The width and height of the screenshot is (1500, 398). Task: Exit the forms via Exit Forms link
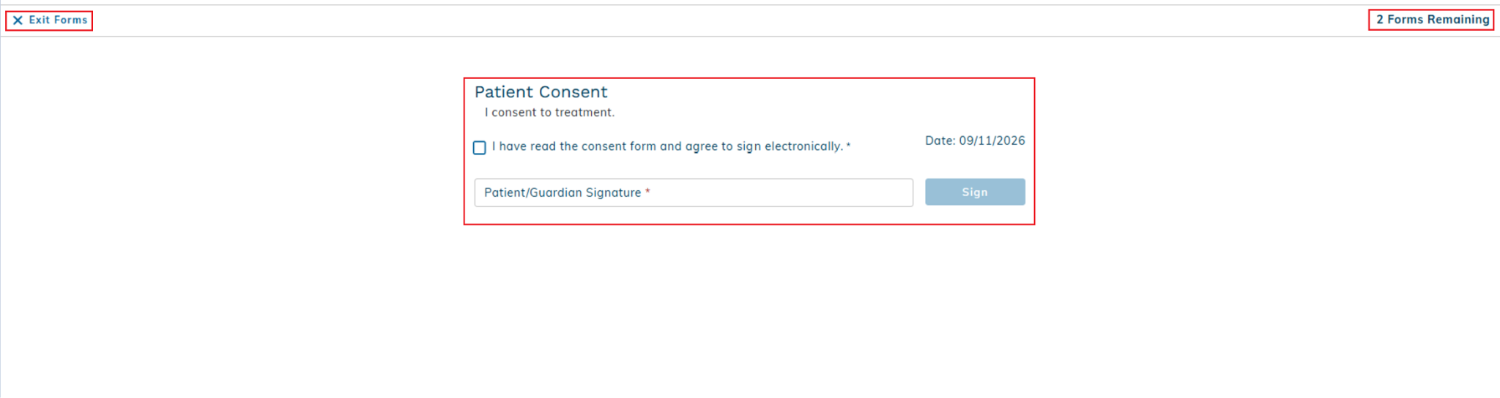50,20
